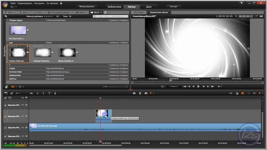267x150 pixels.
Task: Switch to Library (Библиотека) tab
Action: tap(114, 7)
